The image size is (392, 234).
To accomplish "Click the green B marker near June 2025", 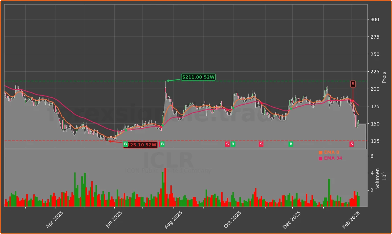I will point(125,144).
